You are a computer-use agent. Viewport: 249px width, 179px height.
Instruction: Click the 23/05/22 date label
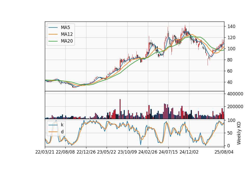click(x=107, y=152)
